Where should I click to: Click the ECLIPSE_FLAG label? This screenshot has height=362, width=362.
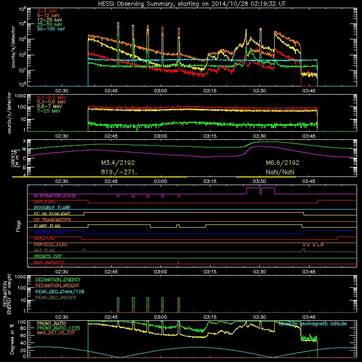(49, 232)
